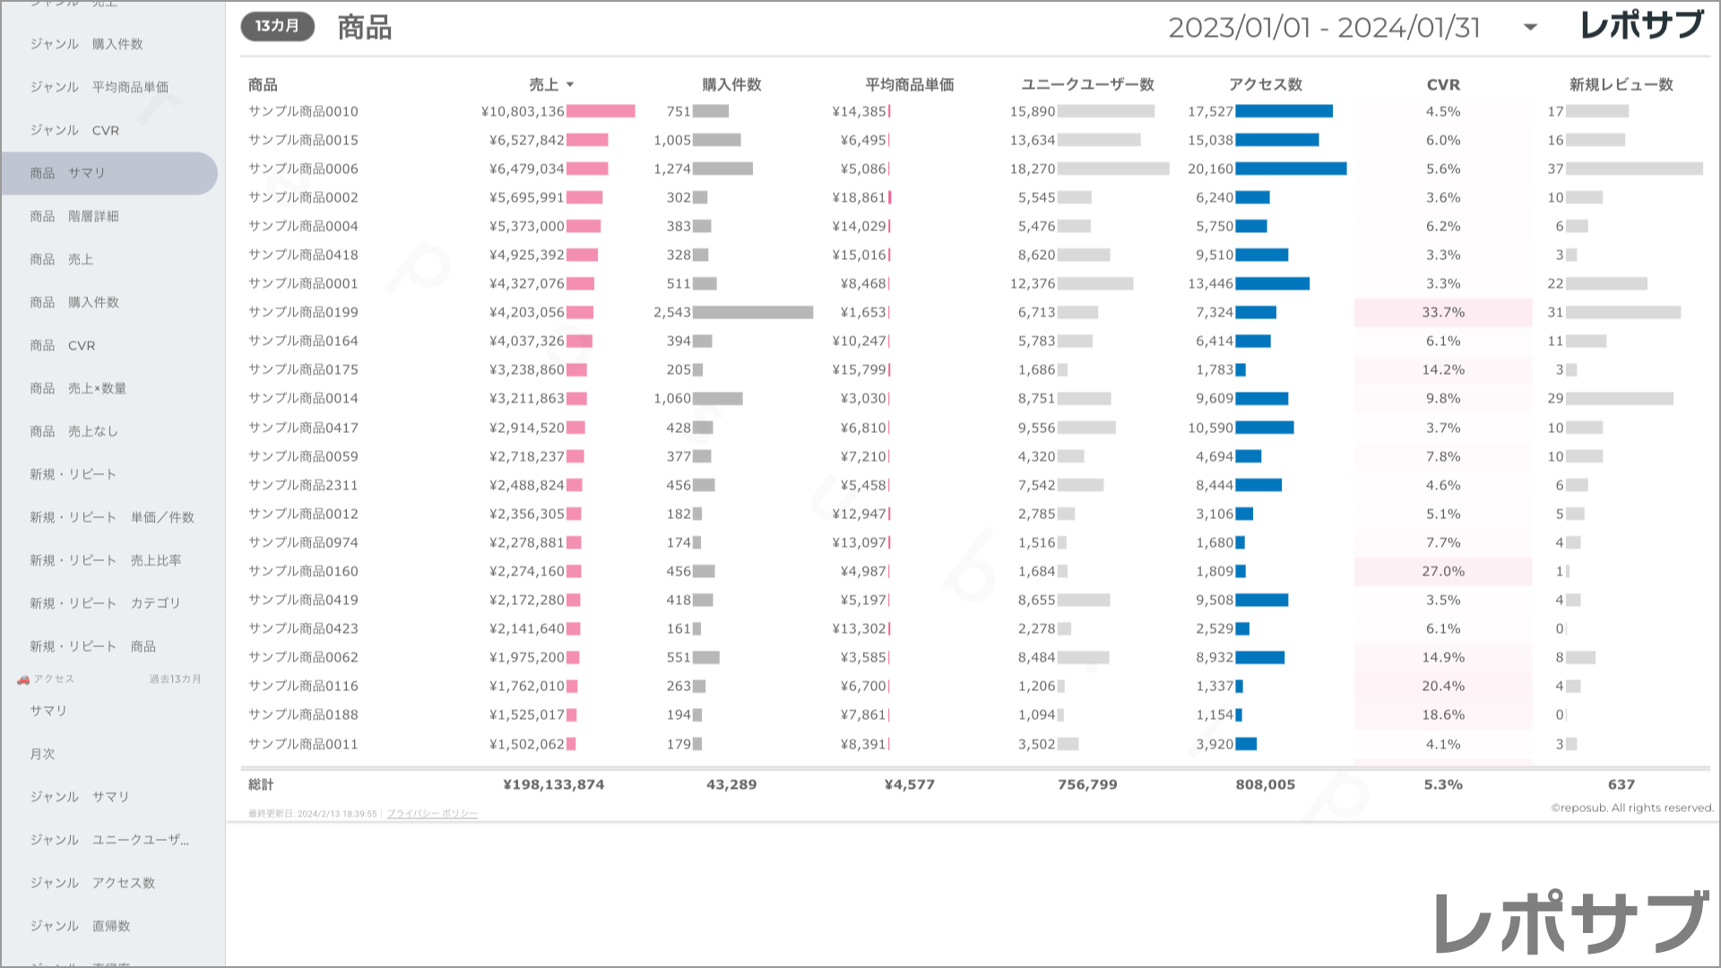Sort table by アクセス数 column header

[1265, 85]
